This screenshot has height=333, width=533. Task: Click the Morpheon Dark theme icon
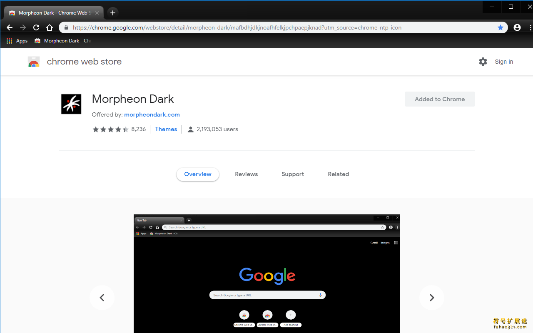(71, 104)
